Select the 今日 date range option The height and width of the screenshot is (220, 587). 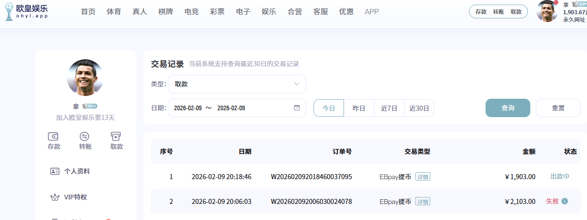point(329,108)
